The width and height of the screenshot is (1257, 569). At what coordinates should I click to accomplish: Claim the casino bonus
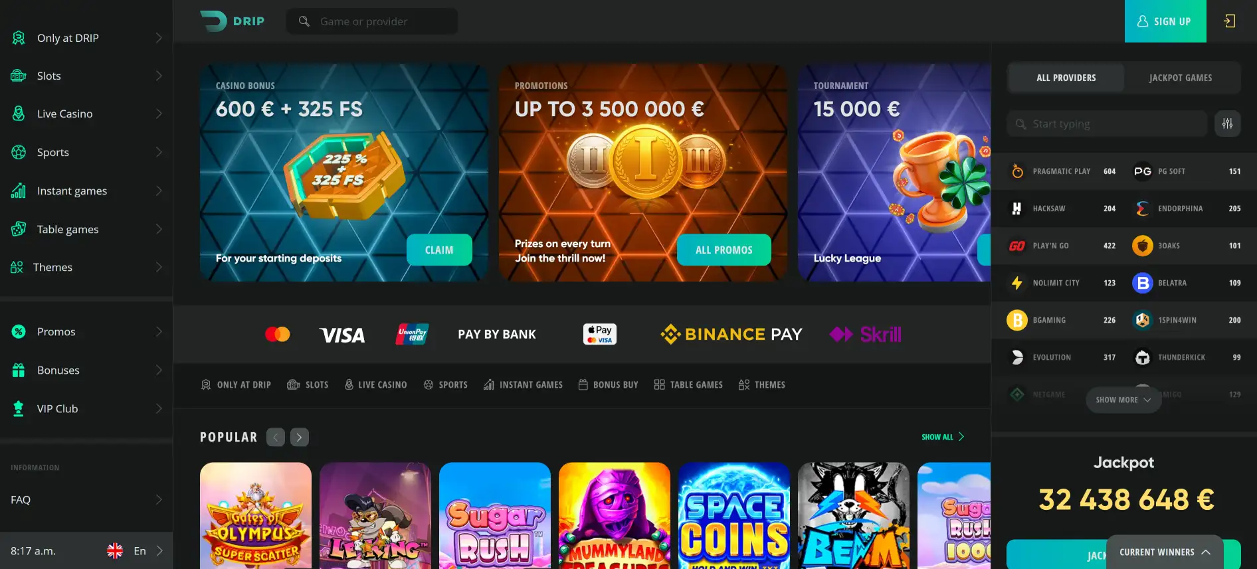tap(439, 250)
